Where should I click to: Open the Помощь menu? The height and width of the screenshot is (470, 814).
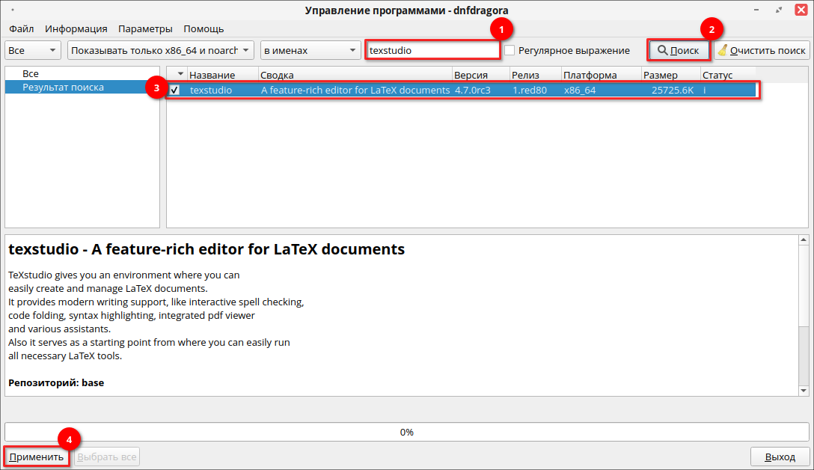click(x=203, y=29)
